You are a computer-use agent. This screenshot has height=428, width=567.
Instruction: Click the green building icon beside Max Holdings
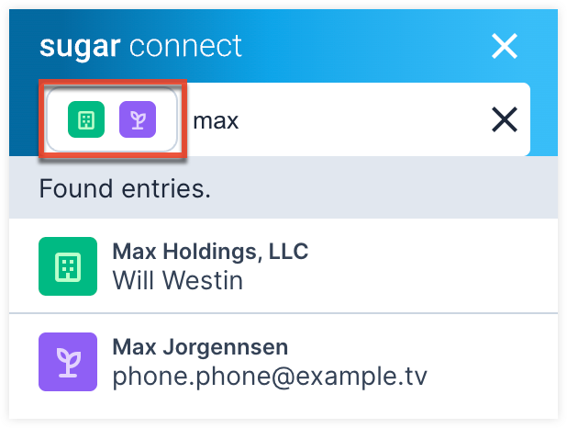pyautogui.click(x=68, y=266)
